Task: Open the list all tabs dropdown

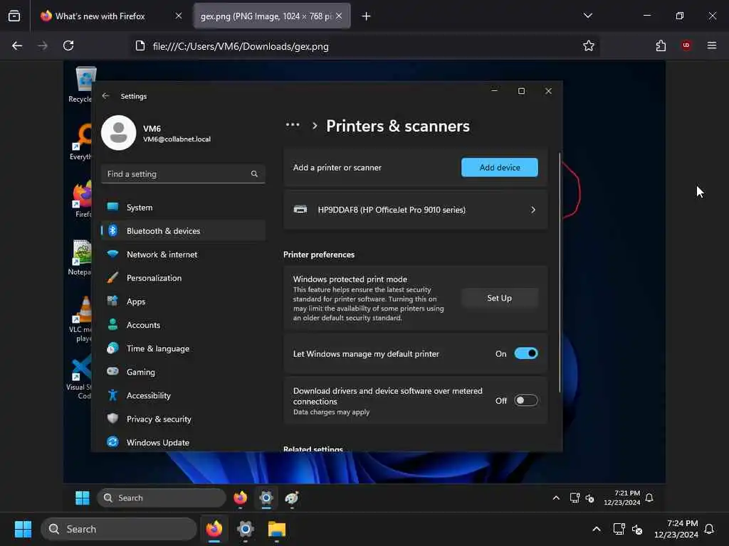Action: [588, 16]
